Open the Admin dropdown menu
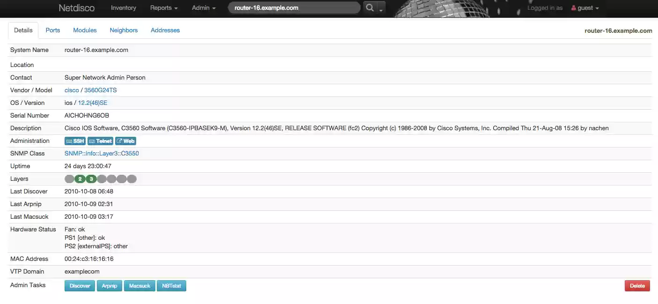This screenshot has width=658, height=304. point(203,7)
